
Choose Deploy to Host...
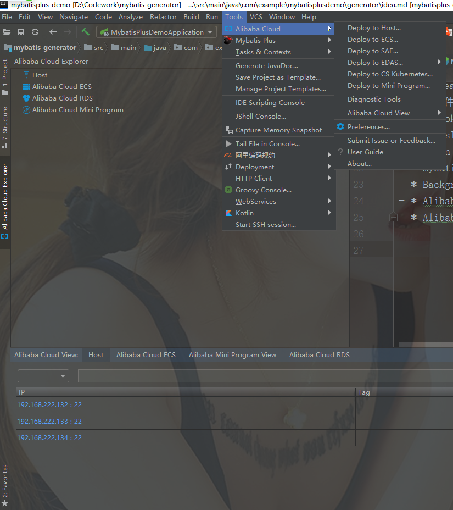click(390, 28)
